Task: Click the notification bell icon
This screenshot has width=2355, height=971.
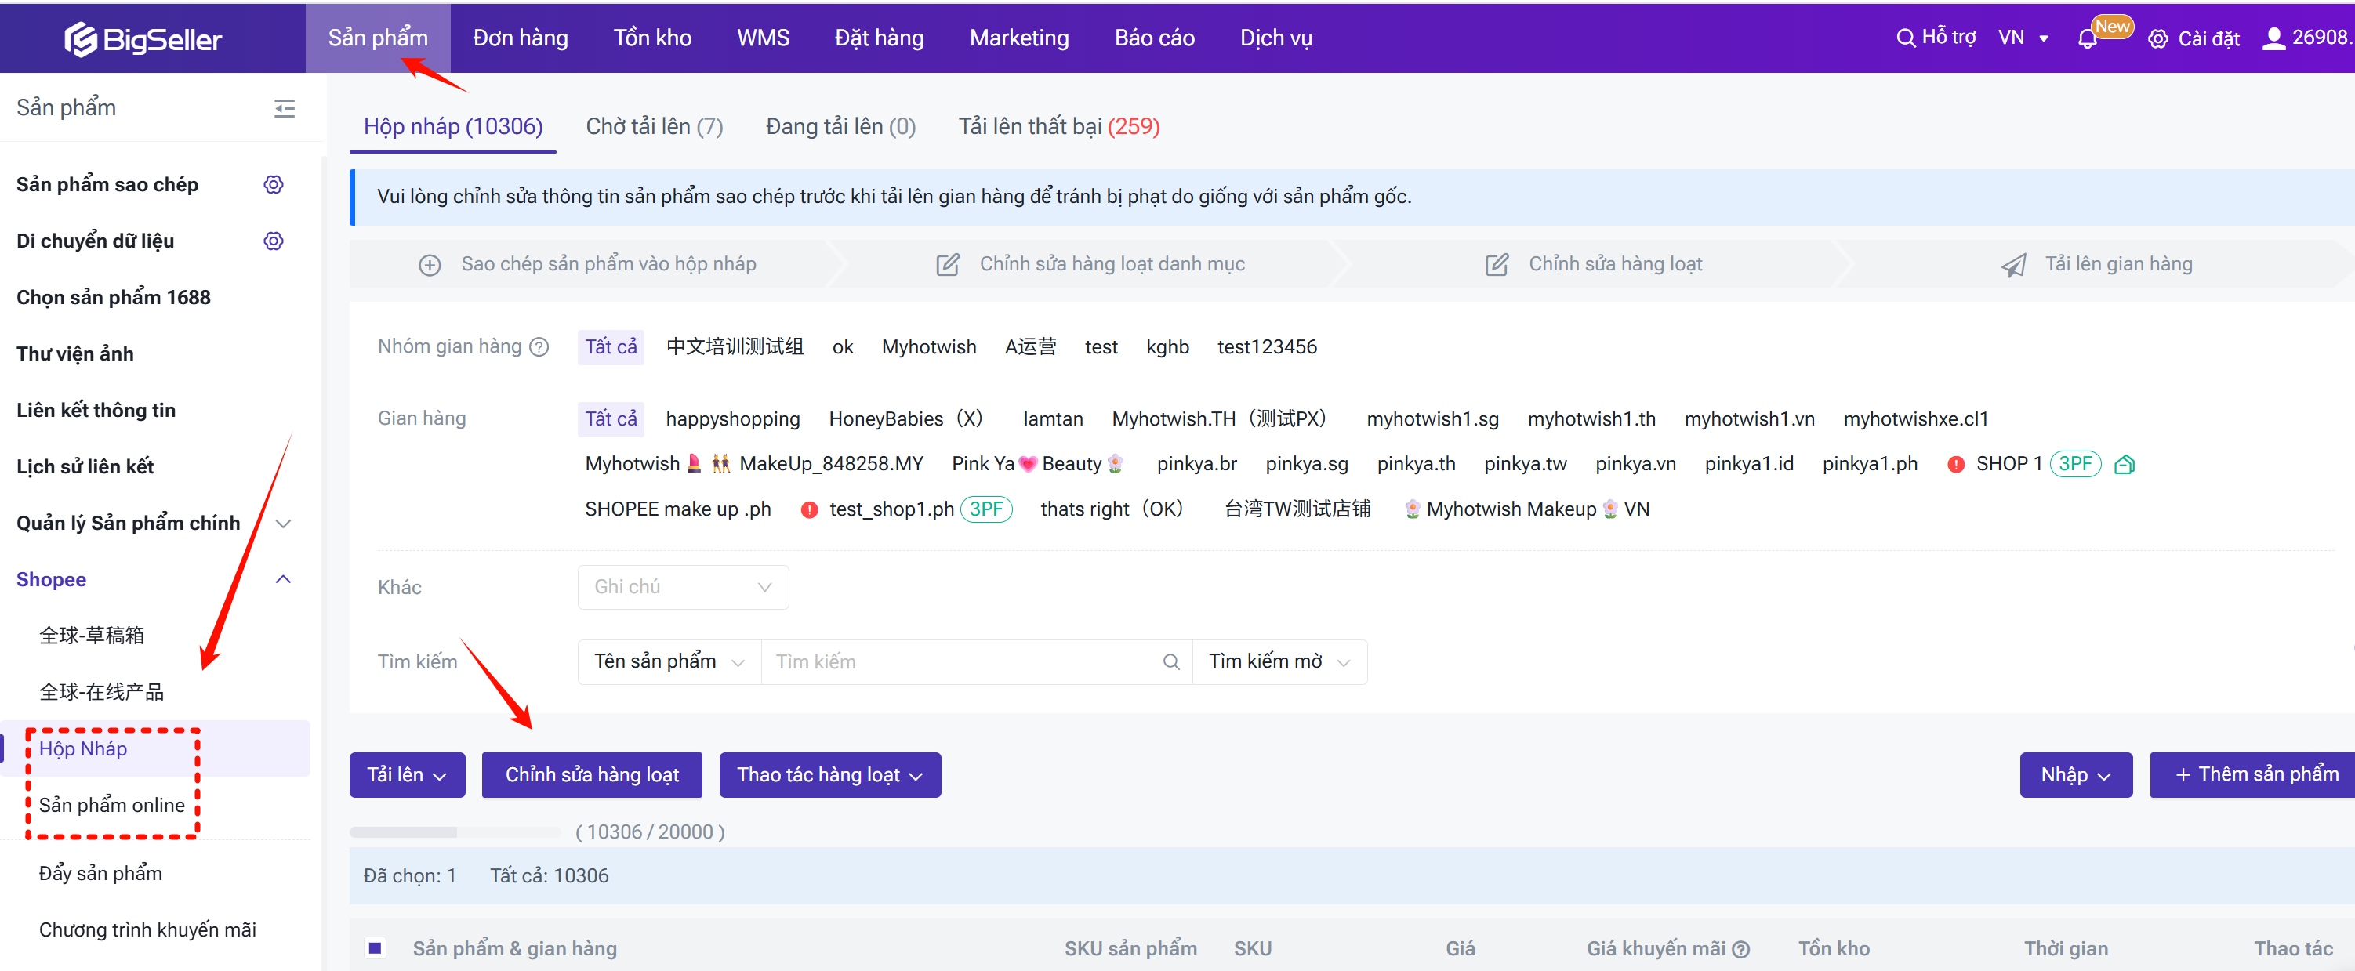Action: coord(2087,38)
